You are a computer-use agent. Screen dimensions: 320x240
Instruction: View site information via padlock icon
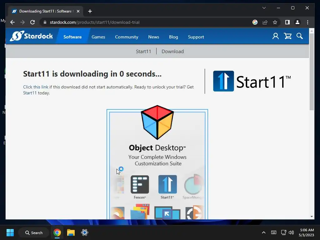tap(45, 22)
